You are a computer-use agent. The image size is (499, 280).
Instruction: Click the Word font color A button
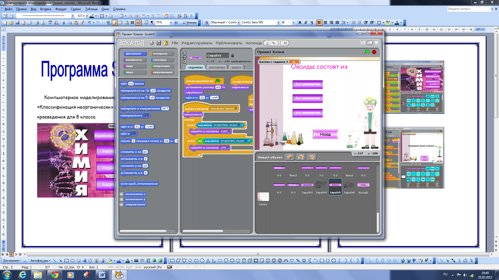pos(397,23)
